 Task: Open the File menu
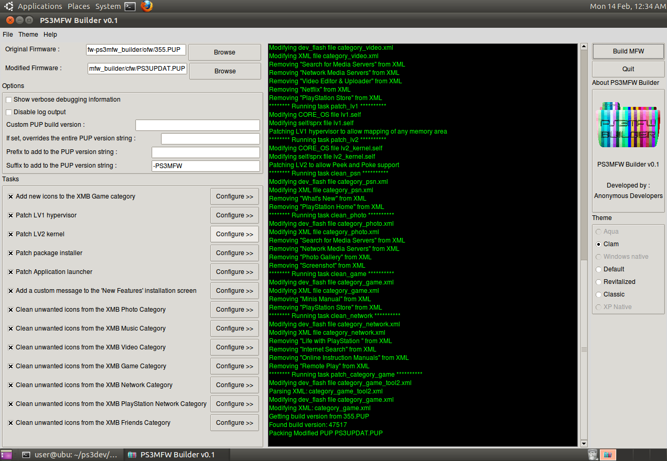[8, 35]
